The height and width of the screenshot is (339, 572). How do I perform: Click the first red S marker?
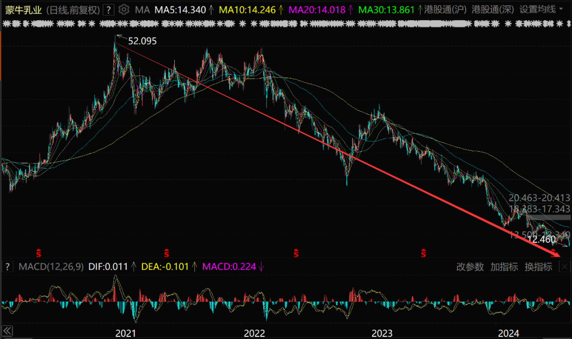pos(38,253)
